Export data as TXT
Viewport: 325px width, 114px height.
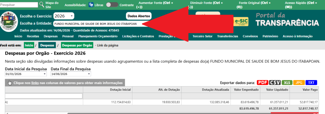click(311, 83)
